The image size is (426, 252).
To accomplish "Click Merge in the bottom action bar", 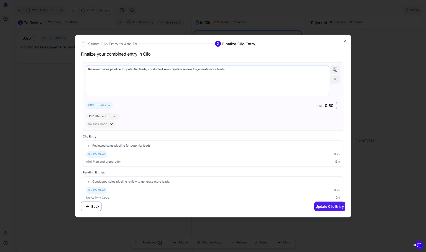I will [180, 243].
